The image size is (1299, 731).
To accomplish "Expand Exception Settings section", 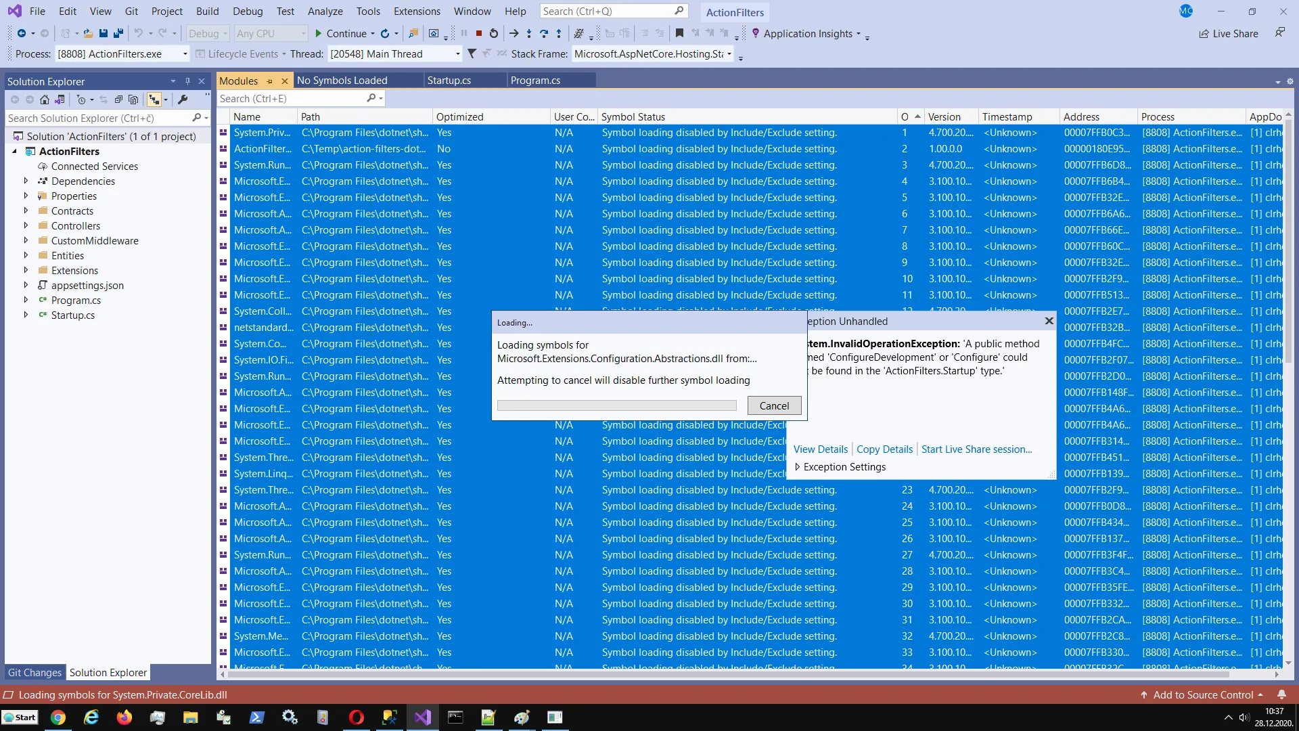I will (x=798, y=467).
